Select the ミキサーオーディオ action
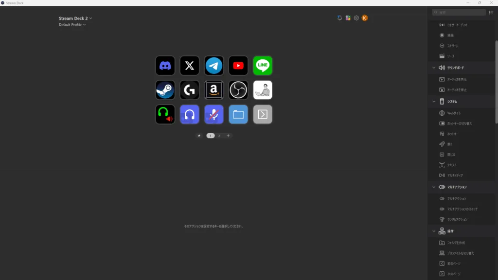The width and height of the screenshot is (498, 280). tap(462, 25)
